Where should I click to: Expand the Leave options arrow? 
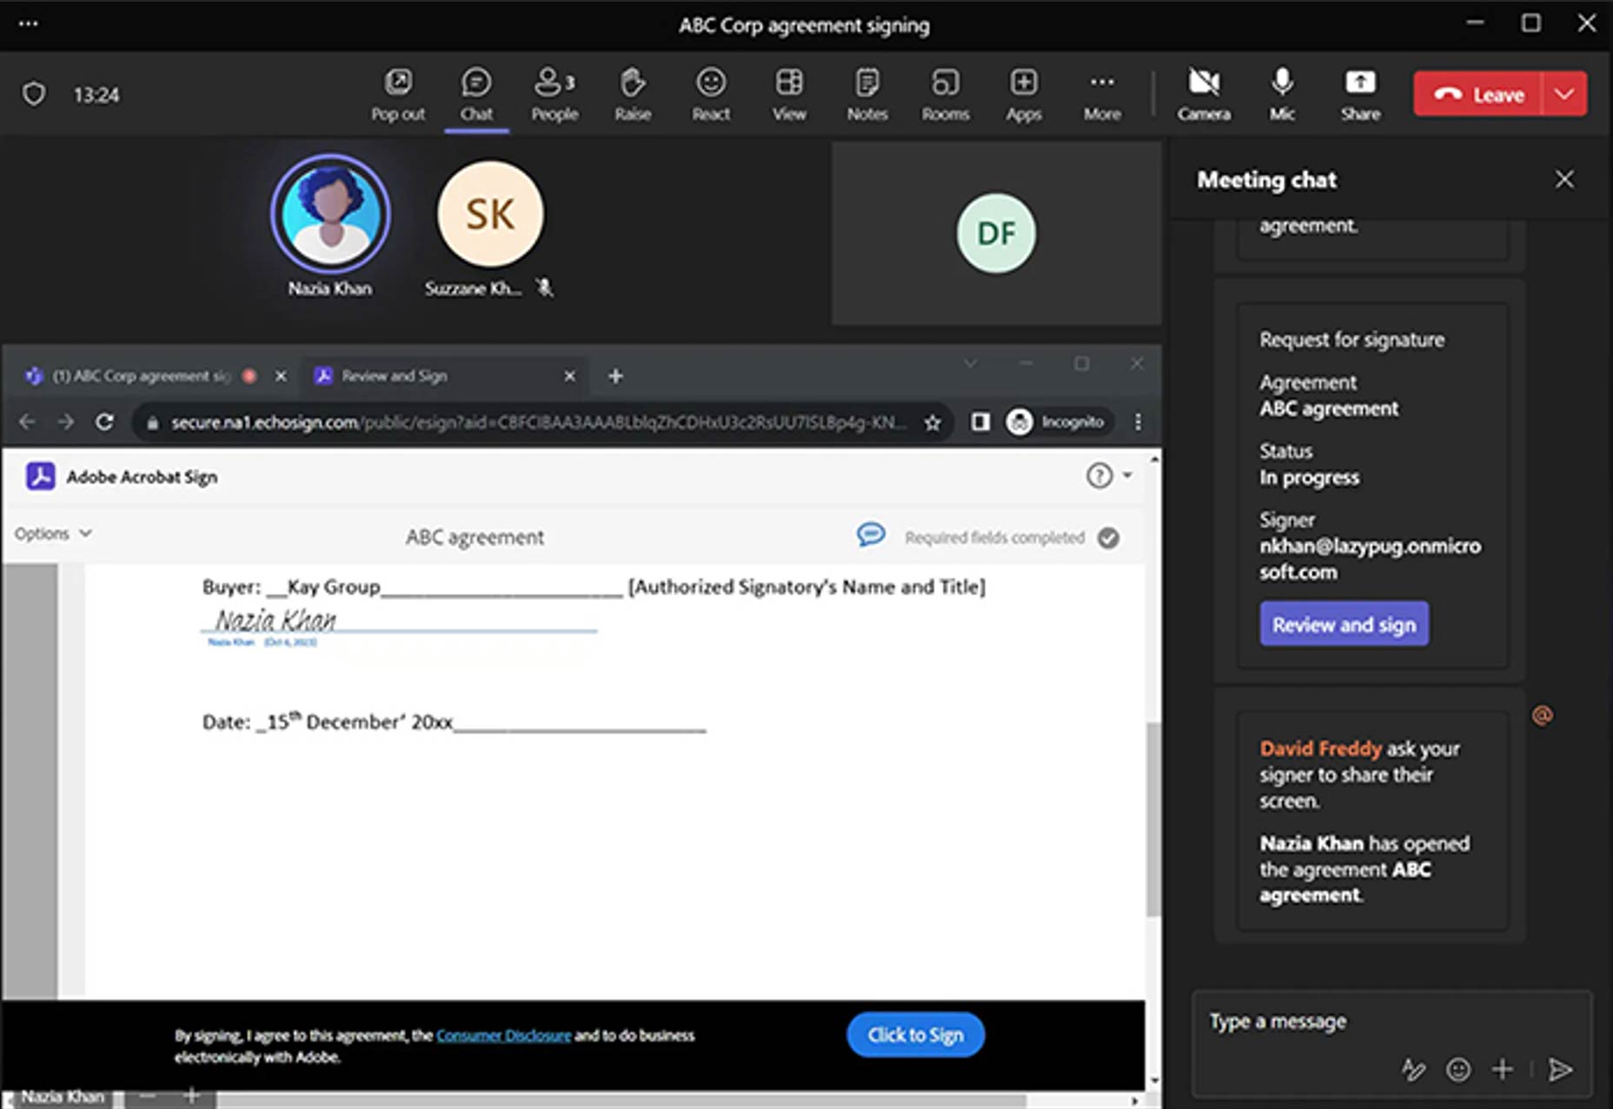click(1564, 94)
